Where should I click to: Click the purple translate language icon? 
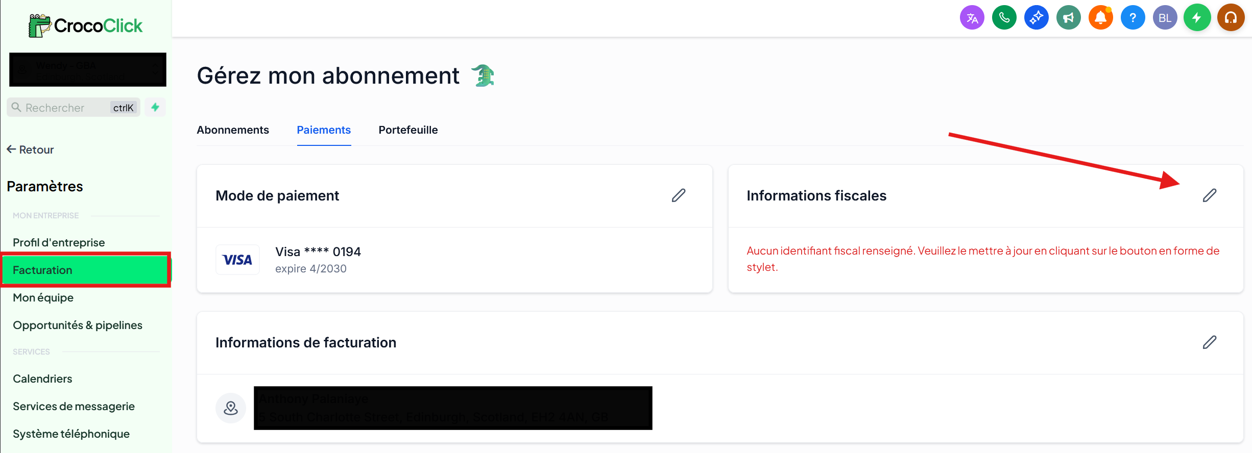(972, 18)
